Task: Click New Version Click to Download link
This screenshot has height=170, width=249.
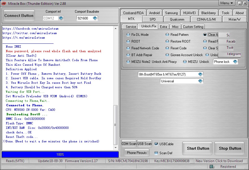Action: pos(219,161)
